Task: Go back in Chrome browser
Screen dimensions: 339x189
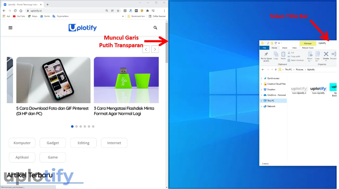Action: (x=4, y=11)
